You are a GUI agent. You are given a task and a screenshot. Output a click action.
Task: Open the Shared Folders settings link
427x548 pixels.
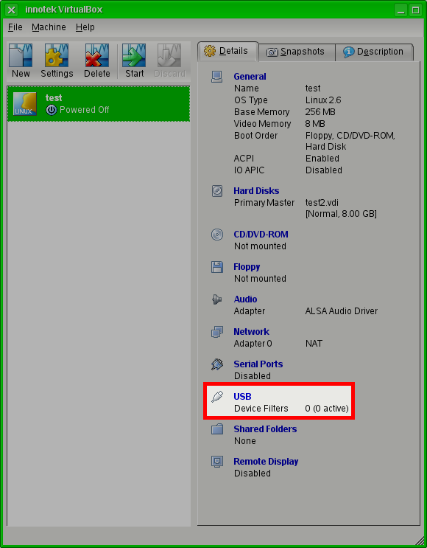265,429
